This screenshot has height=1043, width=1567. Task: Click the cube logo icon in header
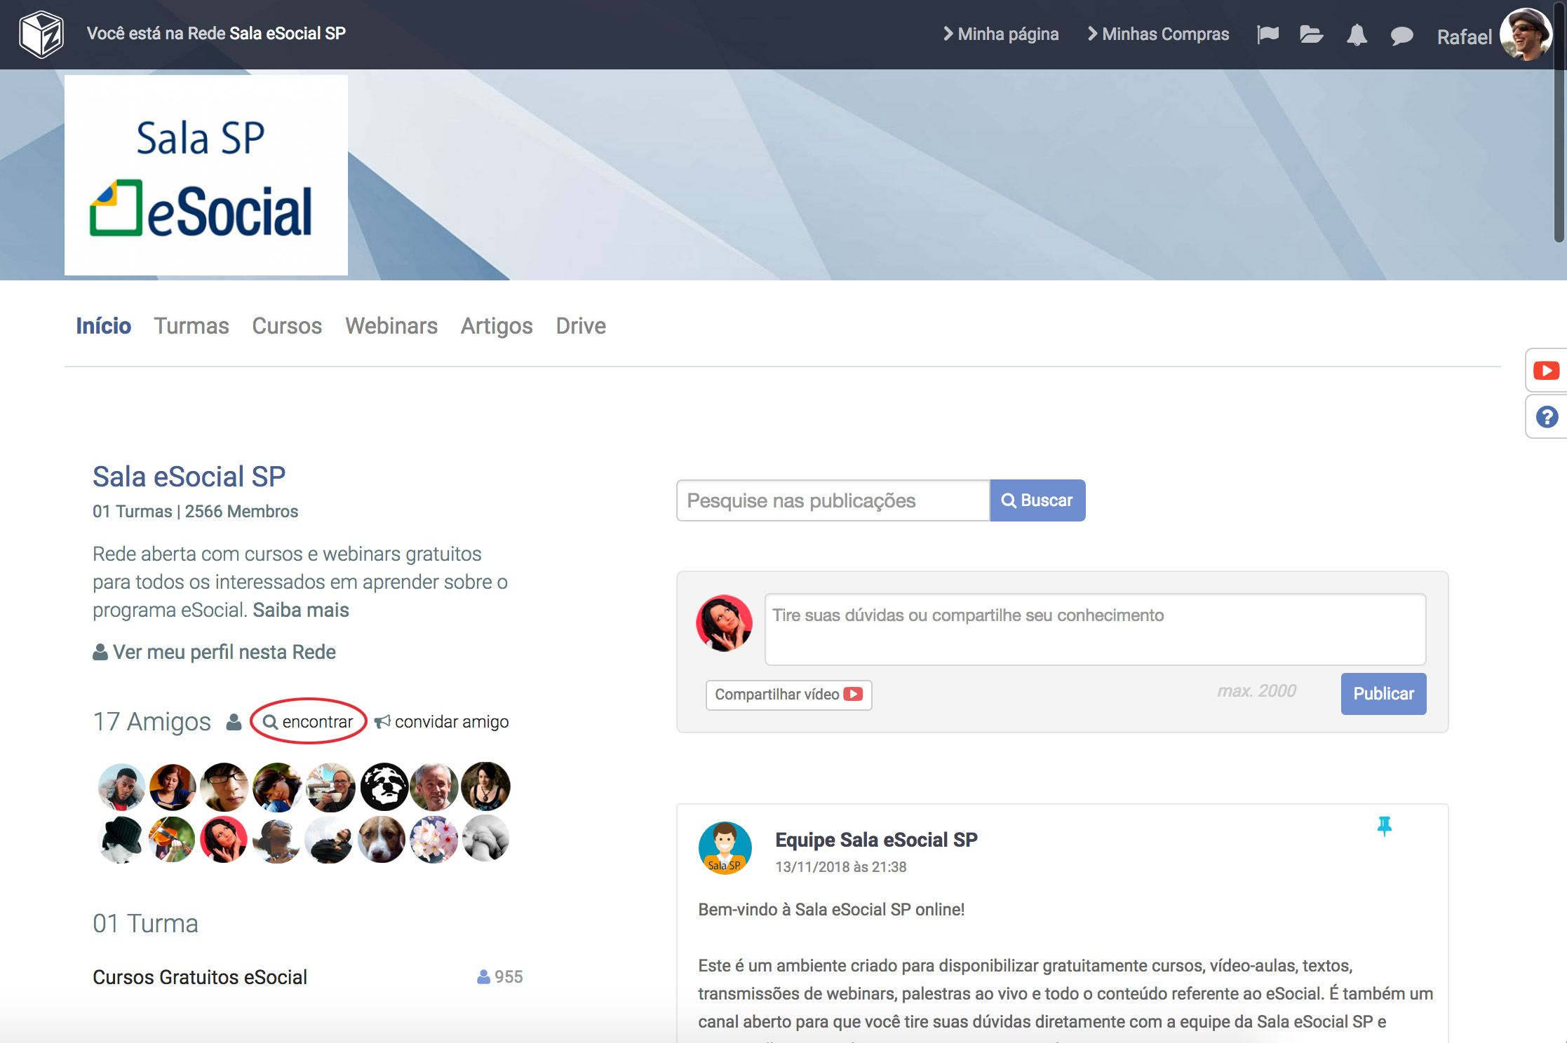[x=41, y=34]
